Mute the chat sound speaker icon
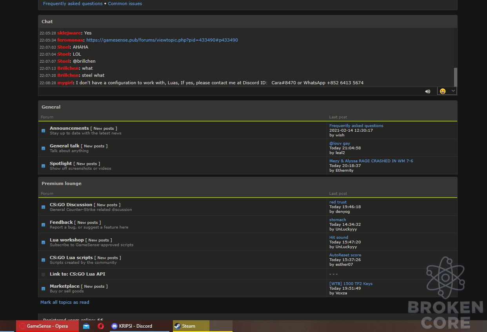Viewport: 487px width, 332px height. click(x=427, y=91)
